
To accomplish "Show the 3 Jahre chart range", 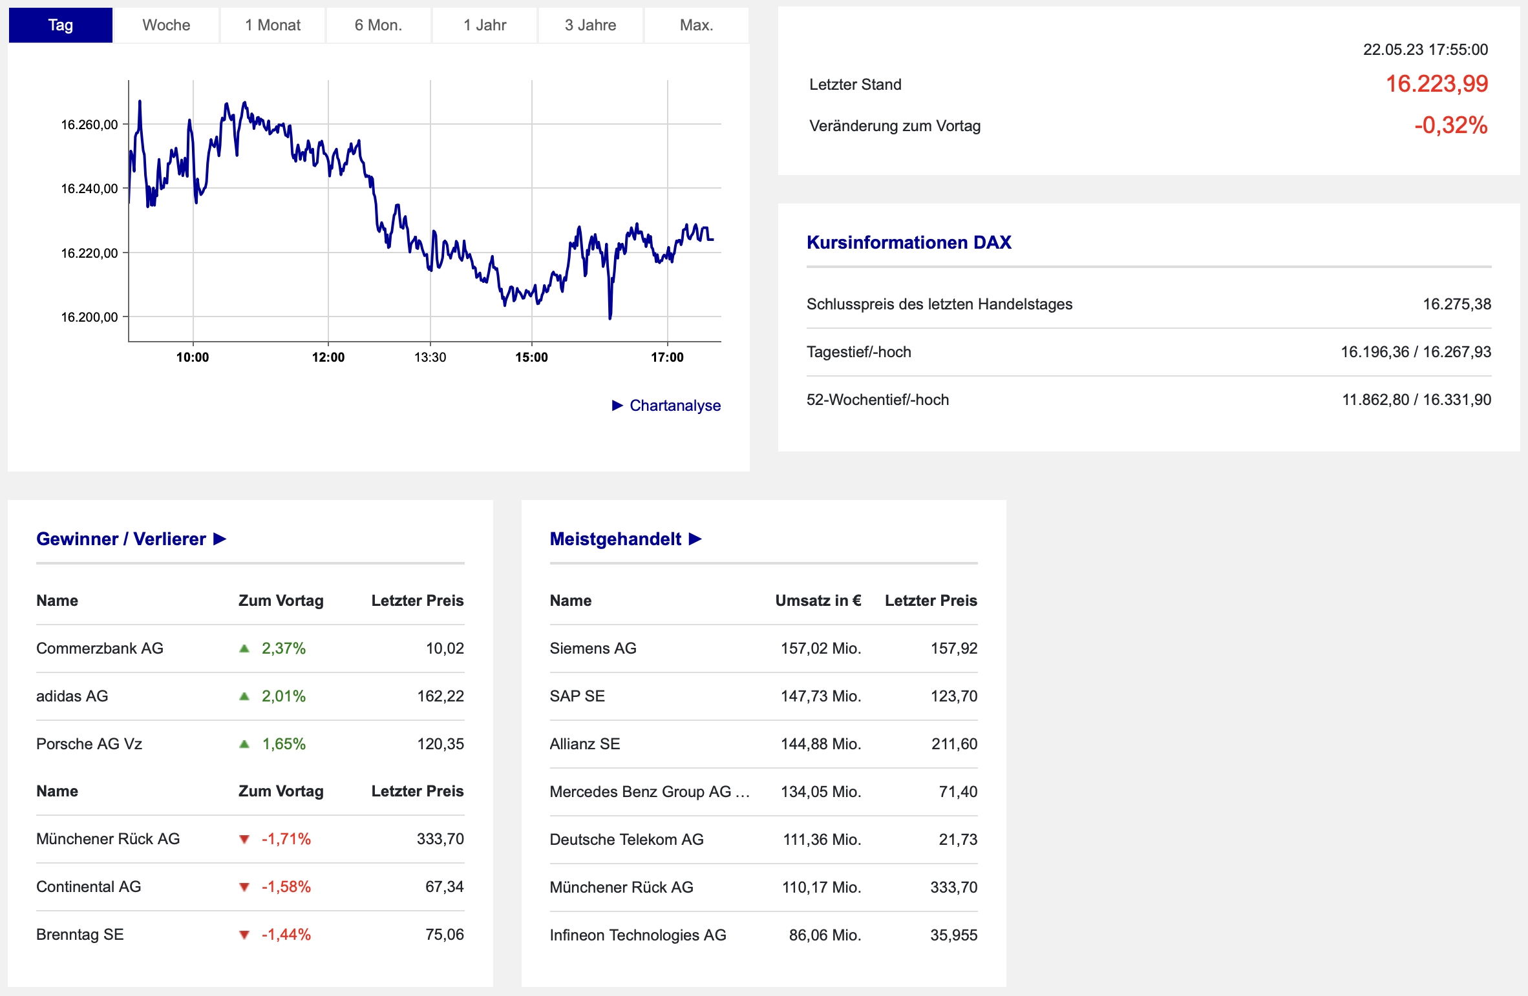I will click(x=591, y=25).
